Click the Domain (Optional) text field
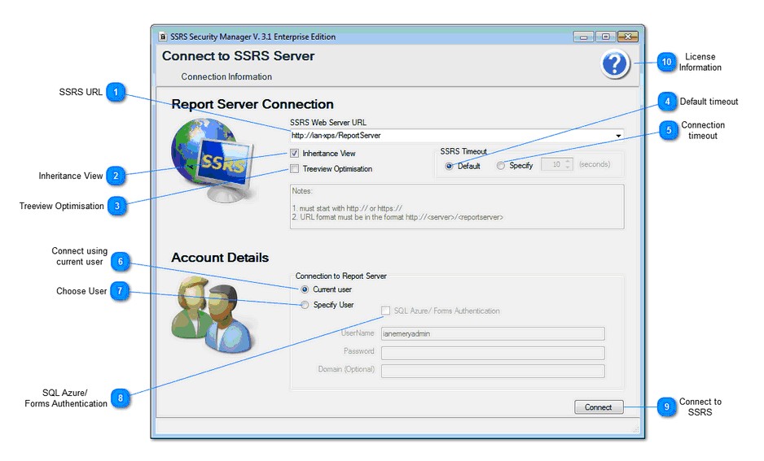The image size is (764, 461). [x=493, y=371]
